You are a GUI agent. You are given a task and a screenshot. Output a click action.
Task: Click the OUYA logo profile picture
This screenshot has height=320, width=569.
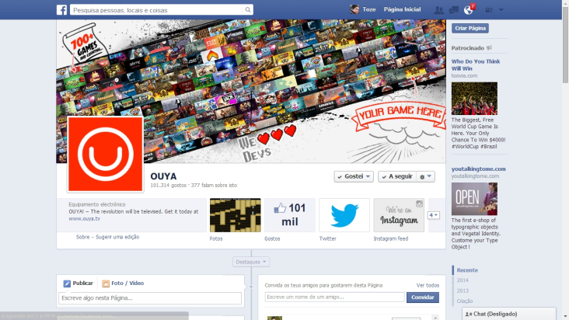(x=105, y=154)
